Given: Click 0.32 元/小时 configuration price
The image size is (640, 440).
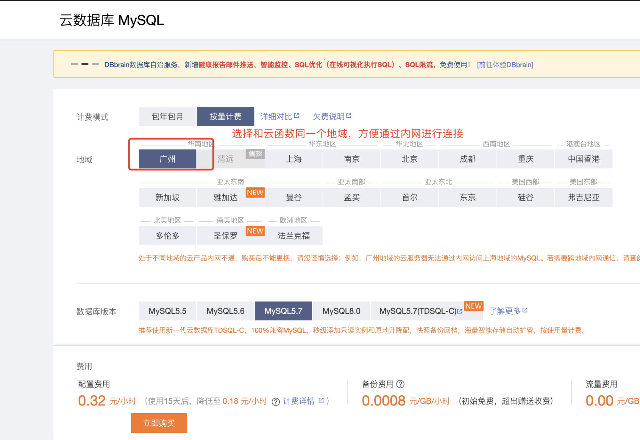Looking at the screenshot, I should pyautogui.click(x=107, y=401).
